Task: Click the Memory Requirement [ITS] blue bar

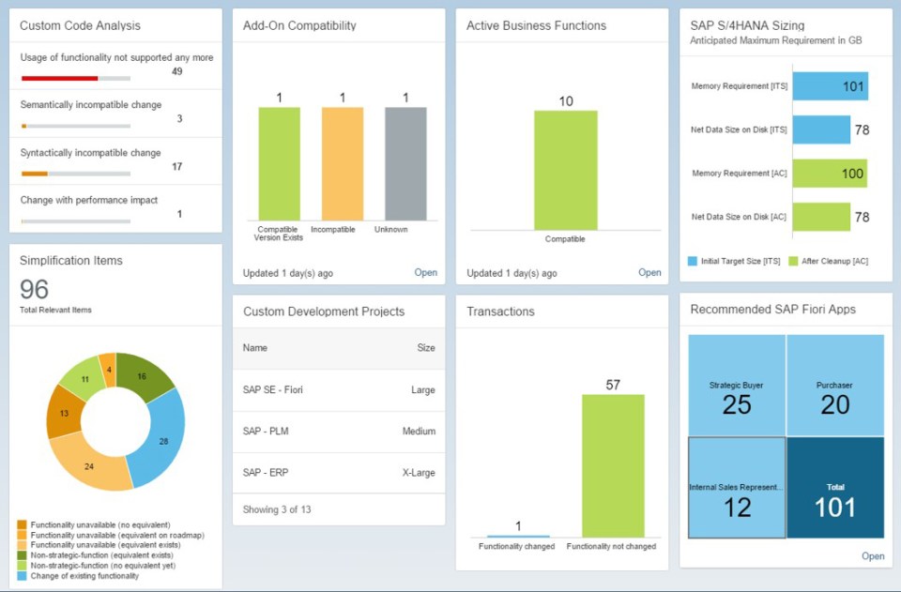Action: tap(830, 86)
